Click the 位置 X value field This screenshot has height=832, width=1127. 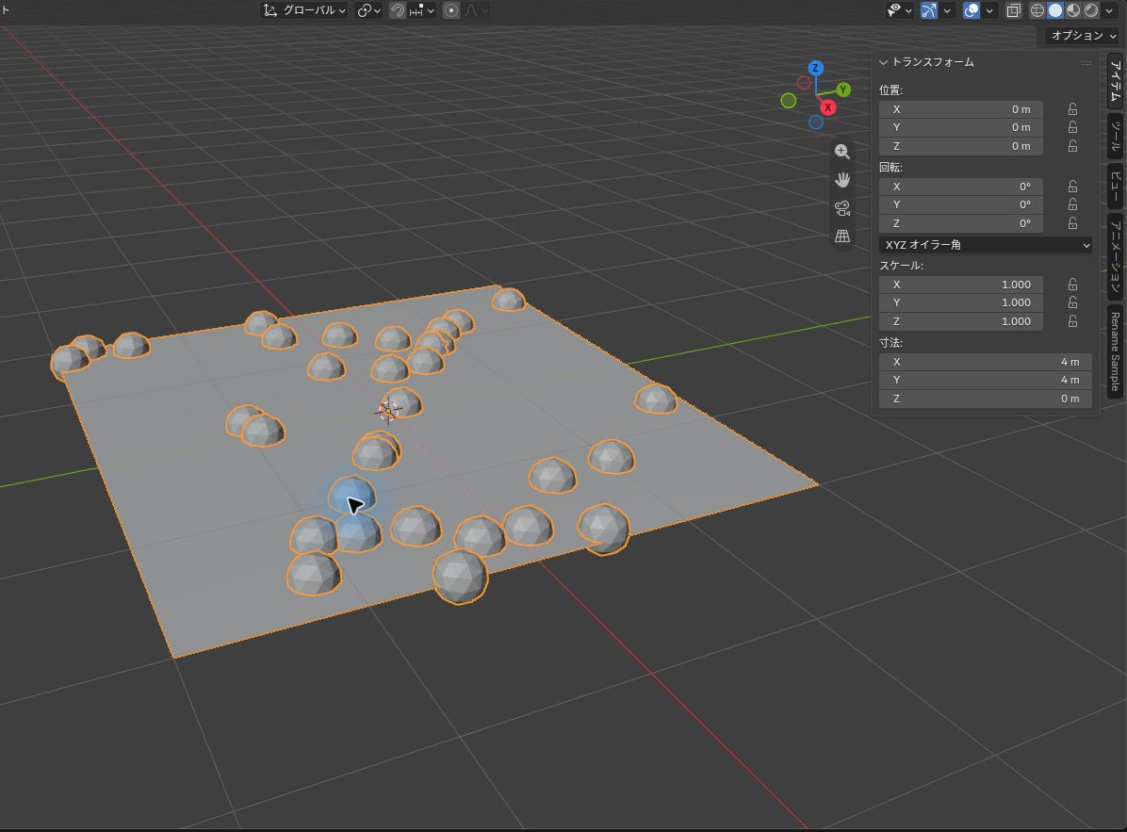coord(960,109)
